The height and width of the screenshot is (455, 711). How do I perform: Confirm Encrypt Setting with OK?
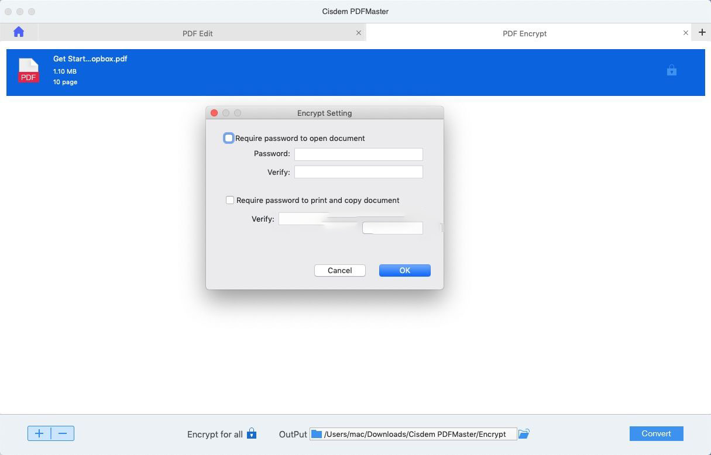pos(405,270)
